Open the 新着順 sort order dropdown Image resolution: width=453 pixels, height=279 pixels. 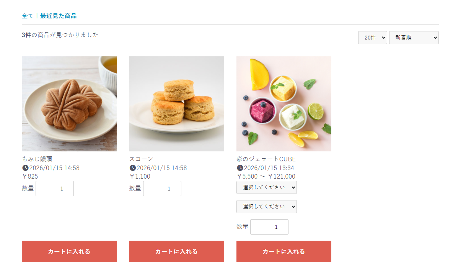pyautogui.click(x=414, y=38)
